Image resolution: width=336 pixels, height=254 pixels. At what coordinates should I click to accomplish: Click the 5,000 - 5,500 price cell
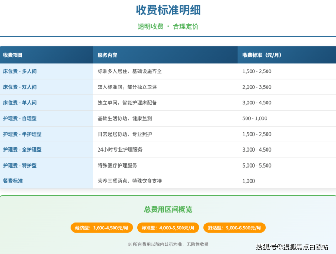point(257,166)
